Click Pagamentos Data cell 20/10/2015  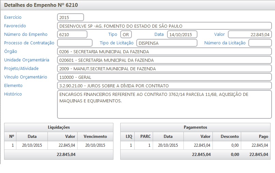coord(168,145)
